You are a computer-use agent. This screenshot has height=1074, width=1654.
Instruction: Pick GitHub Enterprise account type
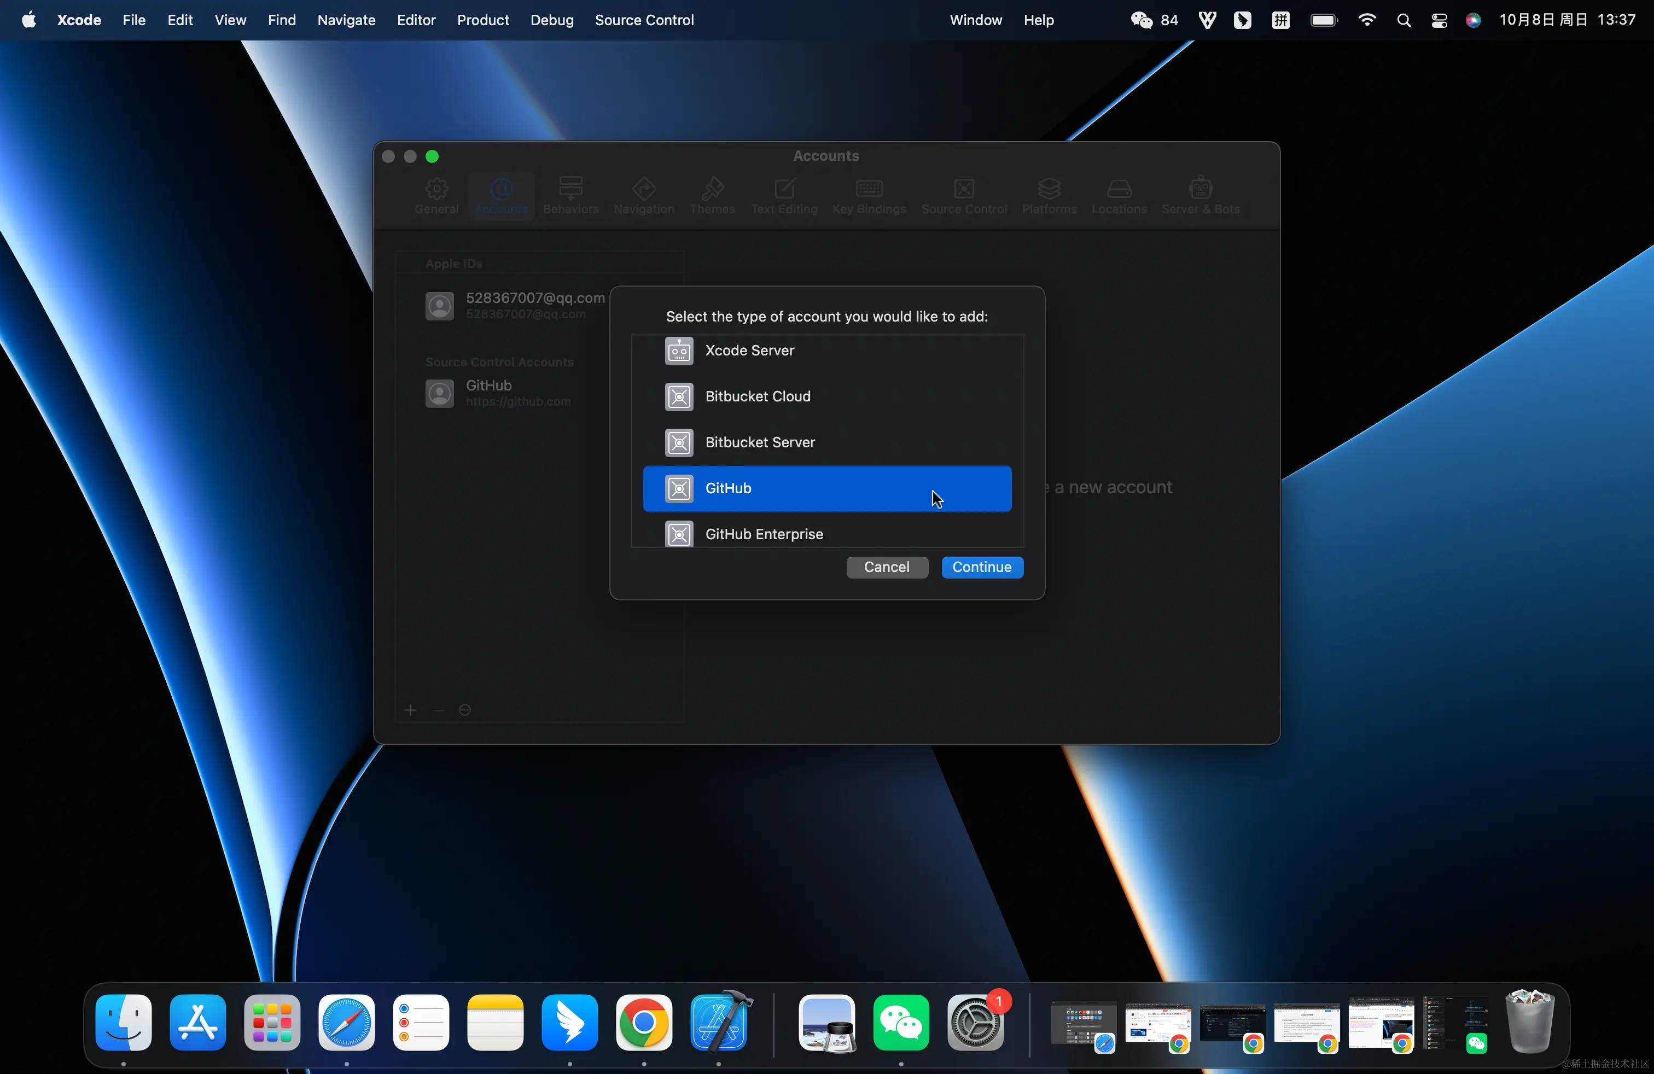point(764,534)
